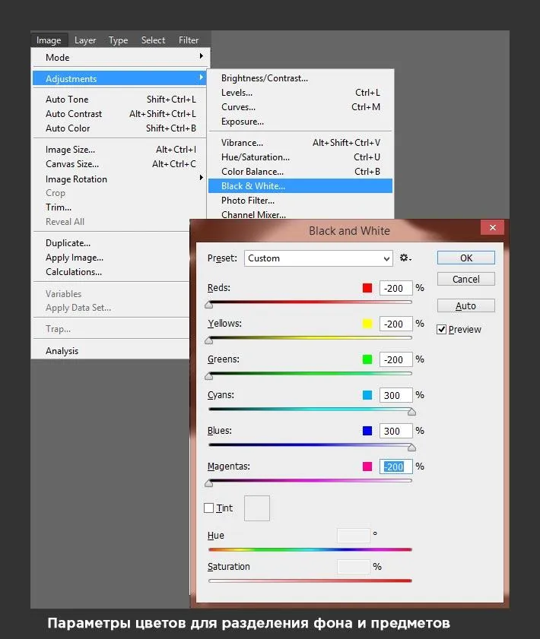Enable the Tint checkbox
Image resolution: width=540 pixels, height=639 pixels.
coord(208,508)
